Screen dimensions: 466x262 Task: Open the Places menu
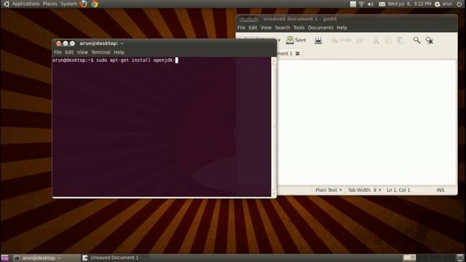click(x=50, y=4)
